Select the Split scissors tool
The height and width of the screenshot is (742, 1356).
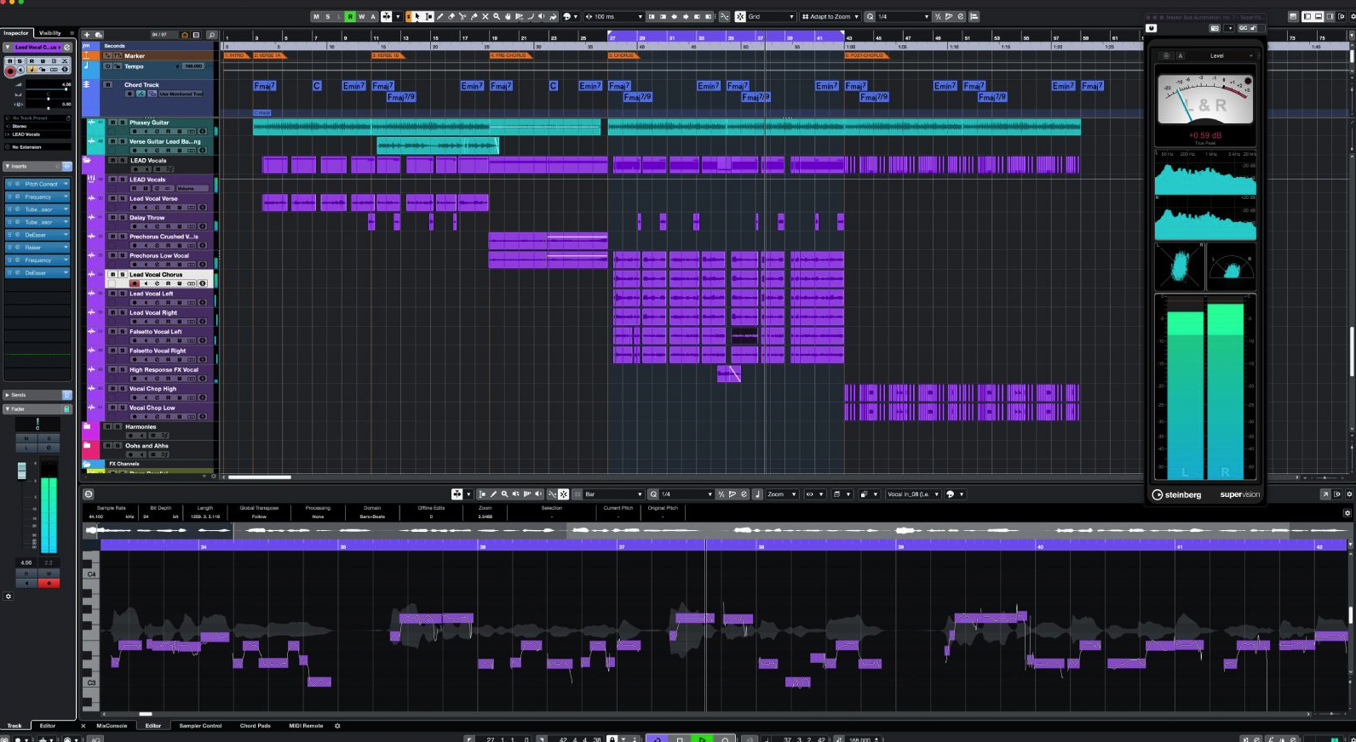point(463,16)
